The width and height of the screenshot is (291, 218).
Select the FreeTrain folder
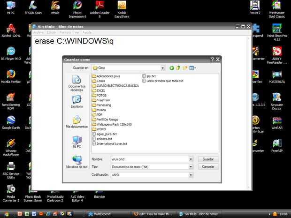tap(101, 100)
